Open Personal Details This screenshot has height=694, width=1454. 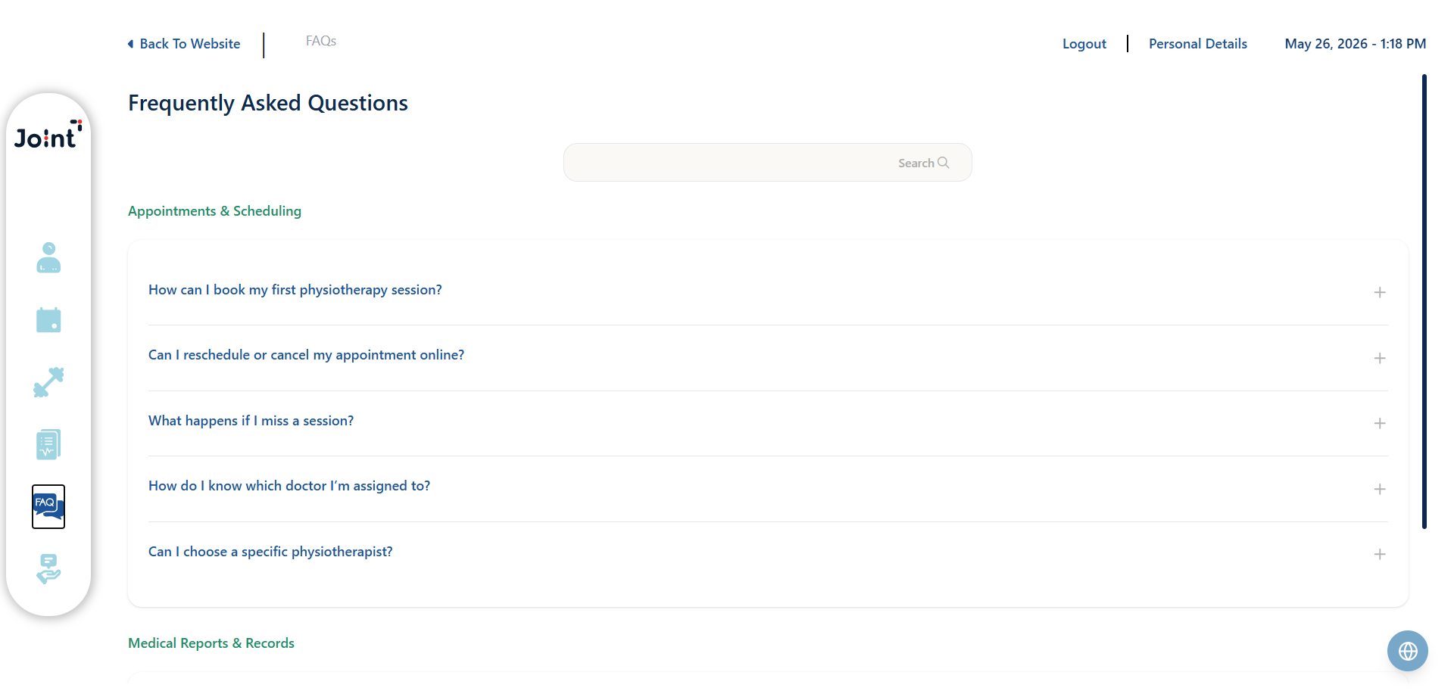click(x=1198, y=44)
